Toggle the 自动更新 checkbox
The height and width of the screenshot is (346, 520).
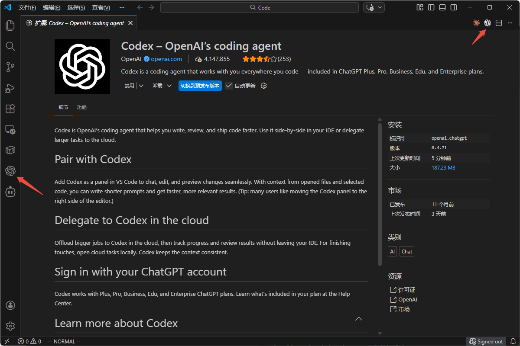click(x=229, y=86)
